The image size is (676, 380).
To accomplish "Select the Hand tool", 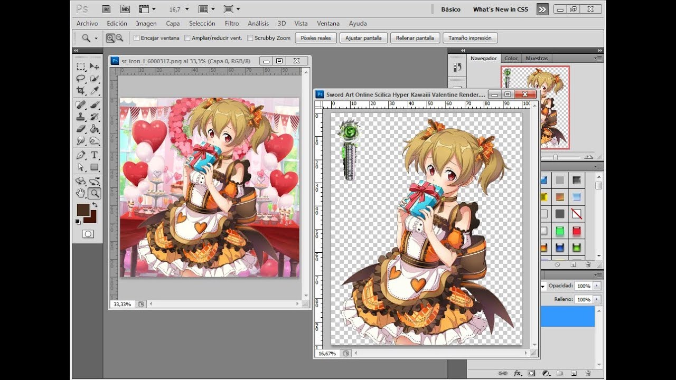I will pos(81,193).
